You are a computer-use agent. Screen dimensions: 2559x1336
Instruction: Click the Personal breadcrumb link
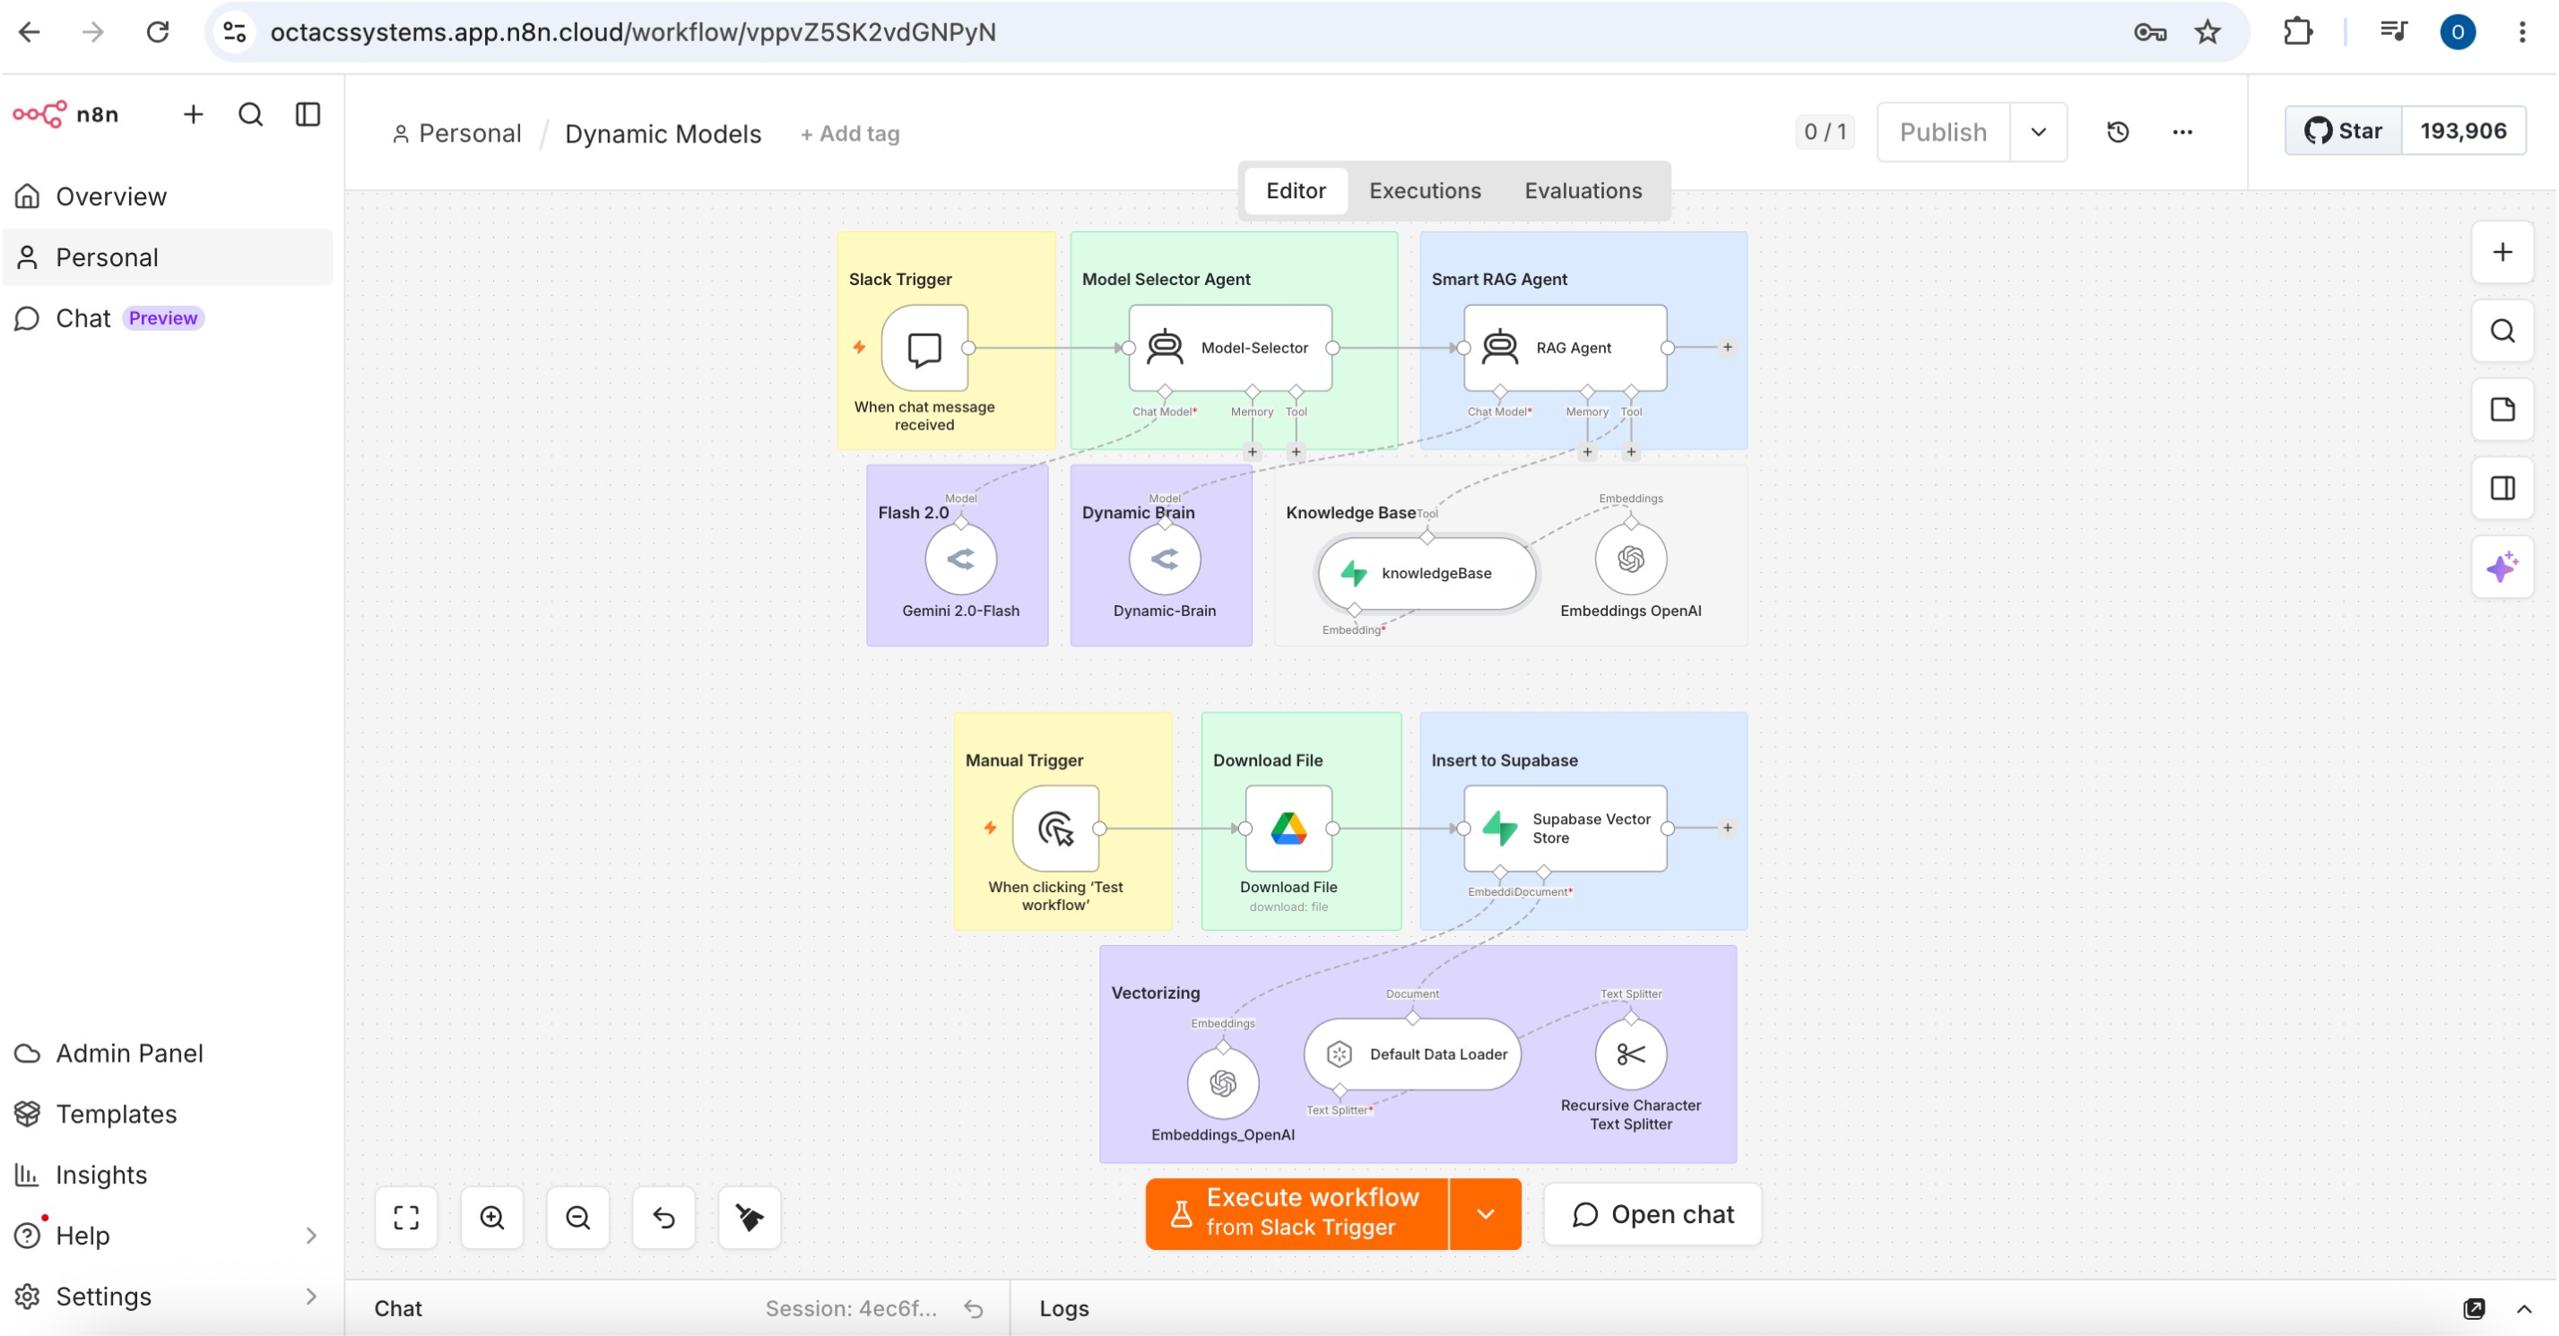pos(457,133)
